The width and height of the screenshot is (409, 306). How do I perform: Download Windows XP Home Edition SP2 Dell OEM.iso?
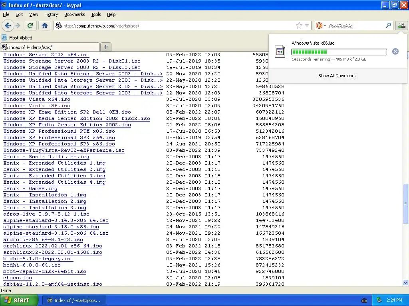(x=67, y=112)
